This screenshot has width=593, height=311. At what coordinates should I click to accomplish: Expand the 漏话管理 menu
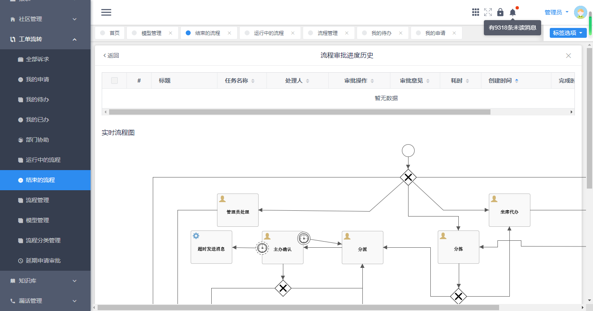(x=45, y=301)
